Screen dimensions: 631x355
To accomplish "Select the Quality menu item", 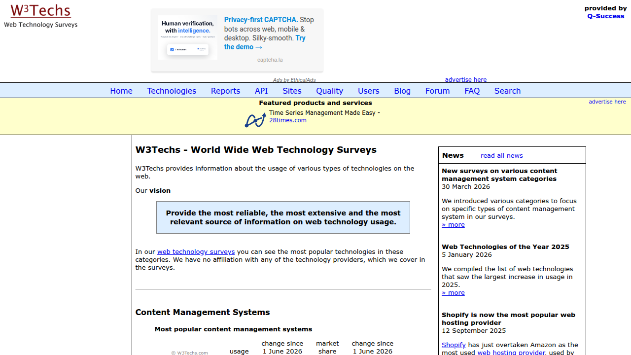I will 330,91.
